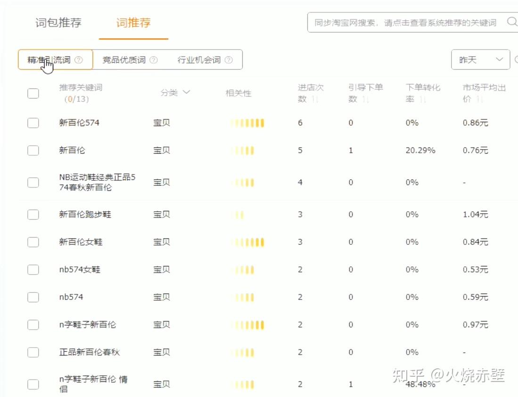Click relevance bar of 新百伦574

[x=248, y=123]
